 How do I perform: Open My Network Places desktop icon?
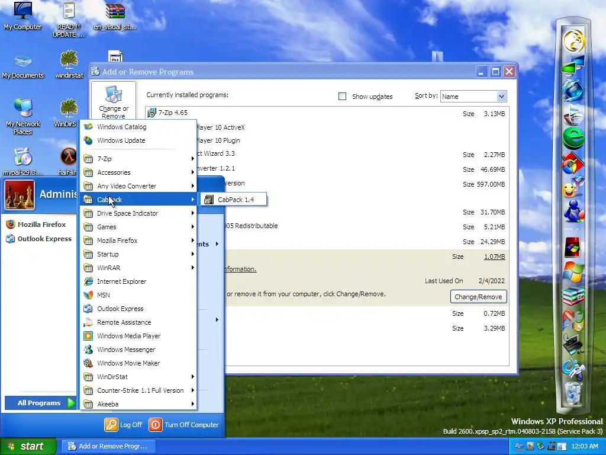23,117
